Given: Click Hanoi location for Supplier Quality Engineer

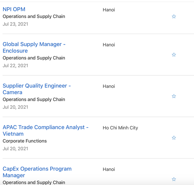Looking at the screenshot, I should tap(109, 86).
